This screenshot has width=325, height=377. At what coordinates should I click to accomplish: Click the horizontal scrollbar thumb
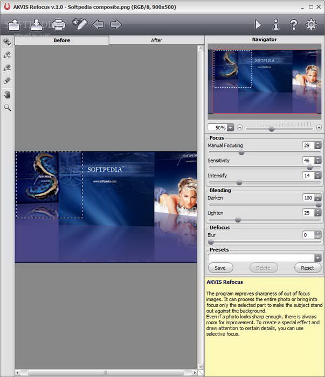tap(106, 373)
